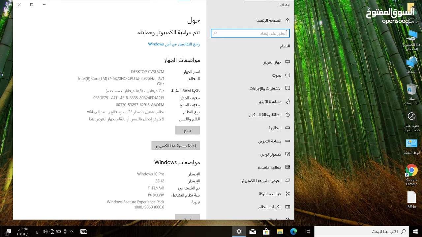Click the Windows Start button
Screen dimensions: 422x237
pyautogui.click(x=415, y=232)
